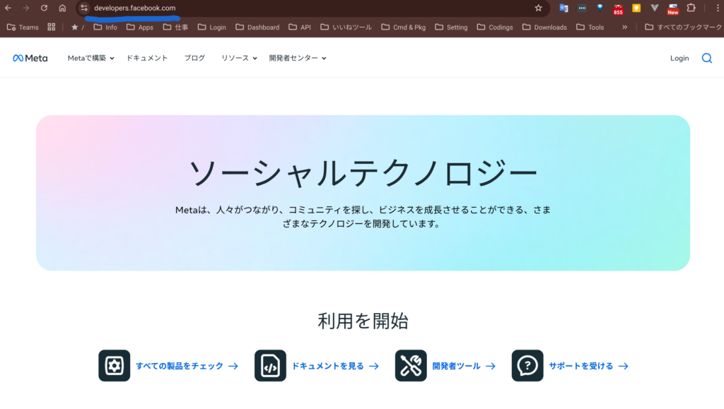724x409 pixels.
Task: Expand the 開発者センター dropdown menu
Action: 297,58
